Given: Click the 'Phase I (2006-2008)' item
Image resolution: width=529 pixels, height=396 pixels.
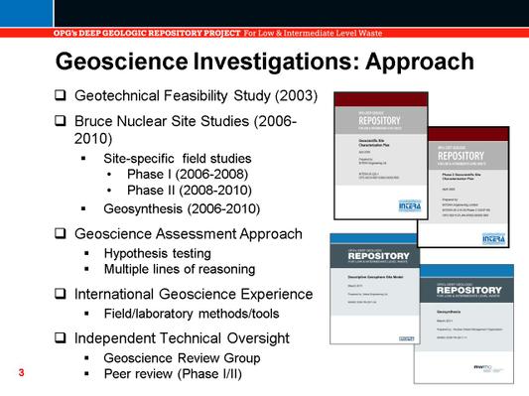Looking at the screenshot, I should (x=188, y=175).
